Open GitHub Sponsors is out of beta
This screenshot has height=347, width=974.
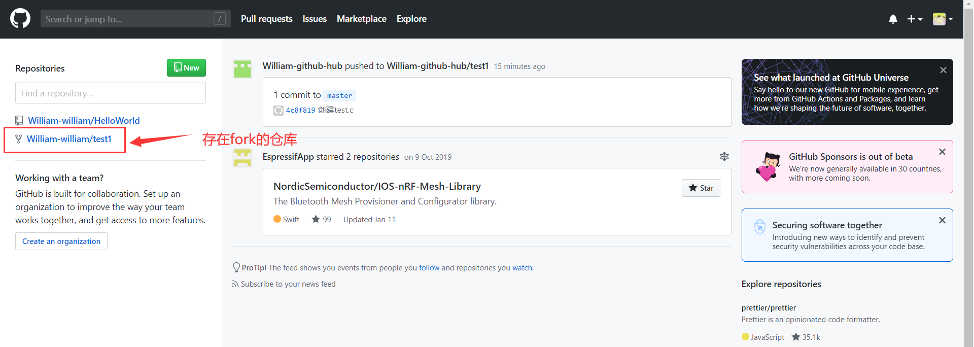pyautogui.click(x=851, y=157)
